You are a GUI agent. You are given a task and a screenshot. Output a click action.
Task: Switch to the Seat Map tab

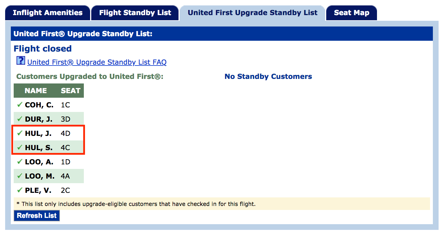click(x=351, y=13)
